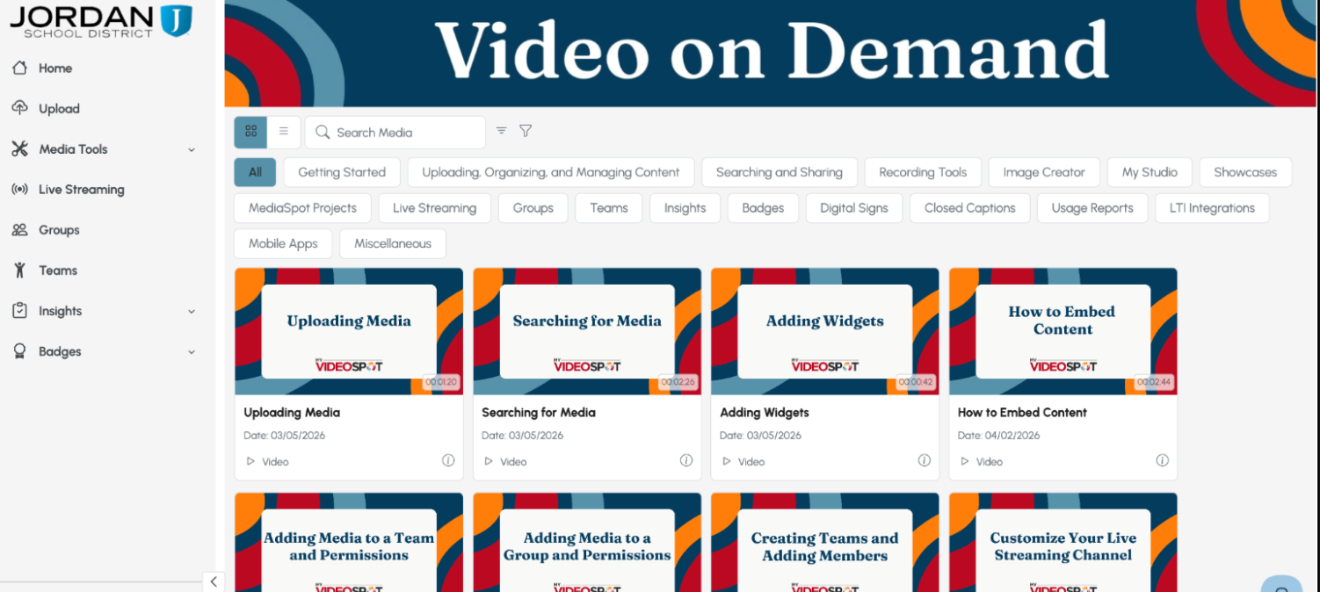Open the Live Streaming broadcast icon

(x=19, y=189)
